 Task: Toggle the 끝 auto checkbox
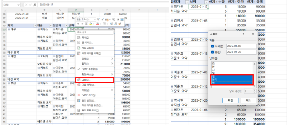click(212, 52)
